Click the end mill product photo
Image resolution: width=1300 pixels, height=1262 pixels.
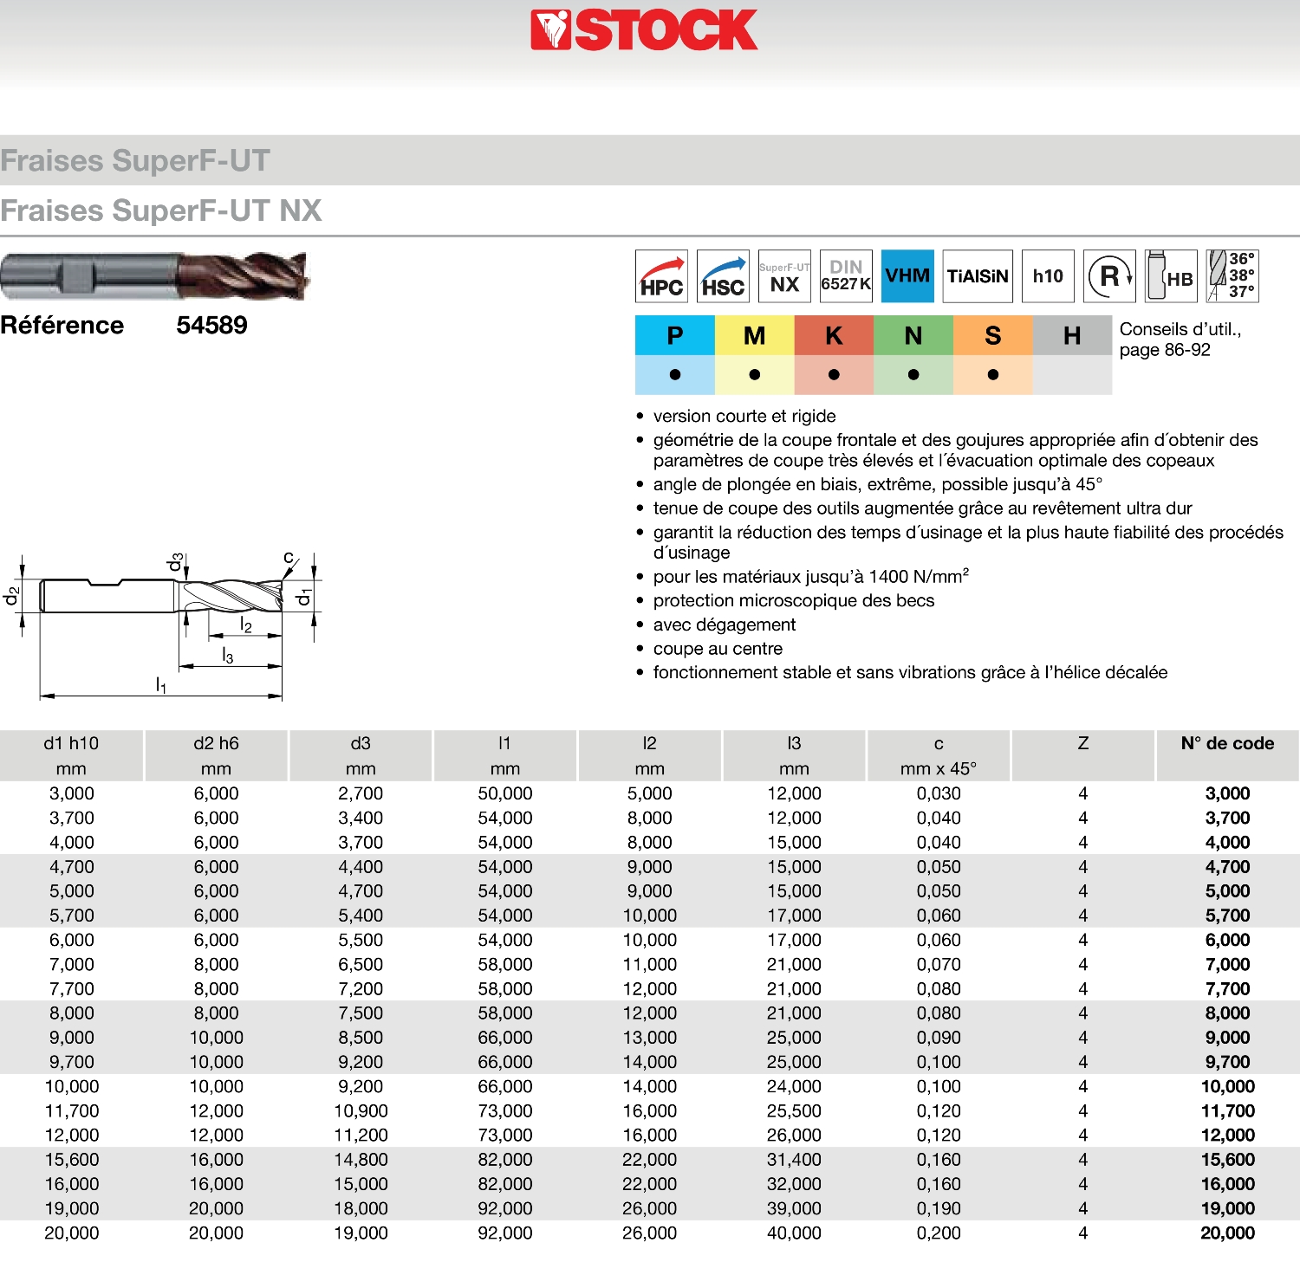click(154, 276)
